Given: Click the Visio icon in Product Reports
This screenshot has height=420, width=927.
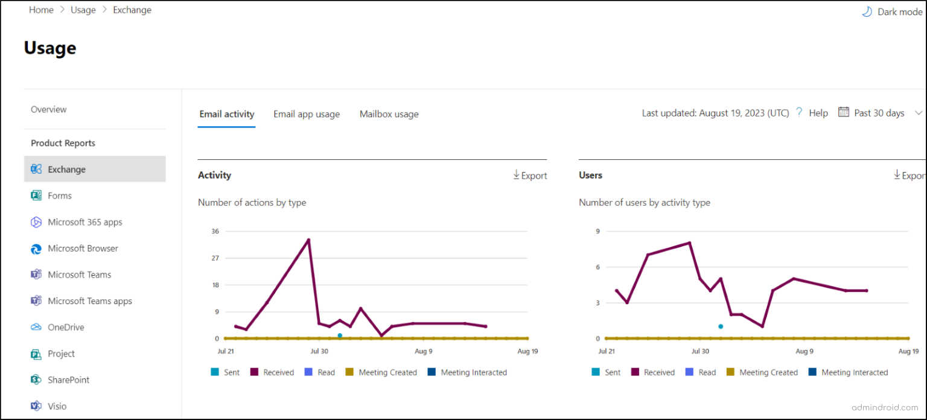Looking at the screenshot, I should (37, 406).
